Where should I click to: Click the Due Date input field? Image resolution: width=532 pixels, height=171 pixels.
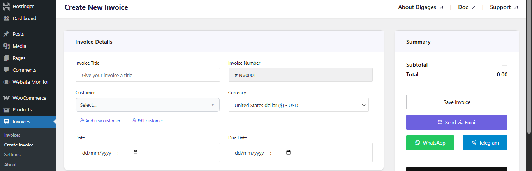coord(301,152)
